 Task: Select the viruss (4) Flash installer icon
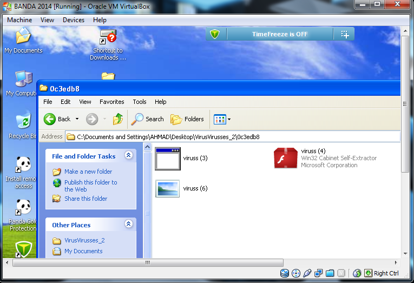point(286,158)
